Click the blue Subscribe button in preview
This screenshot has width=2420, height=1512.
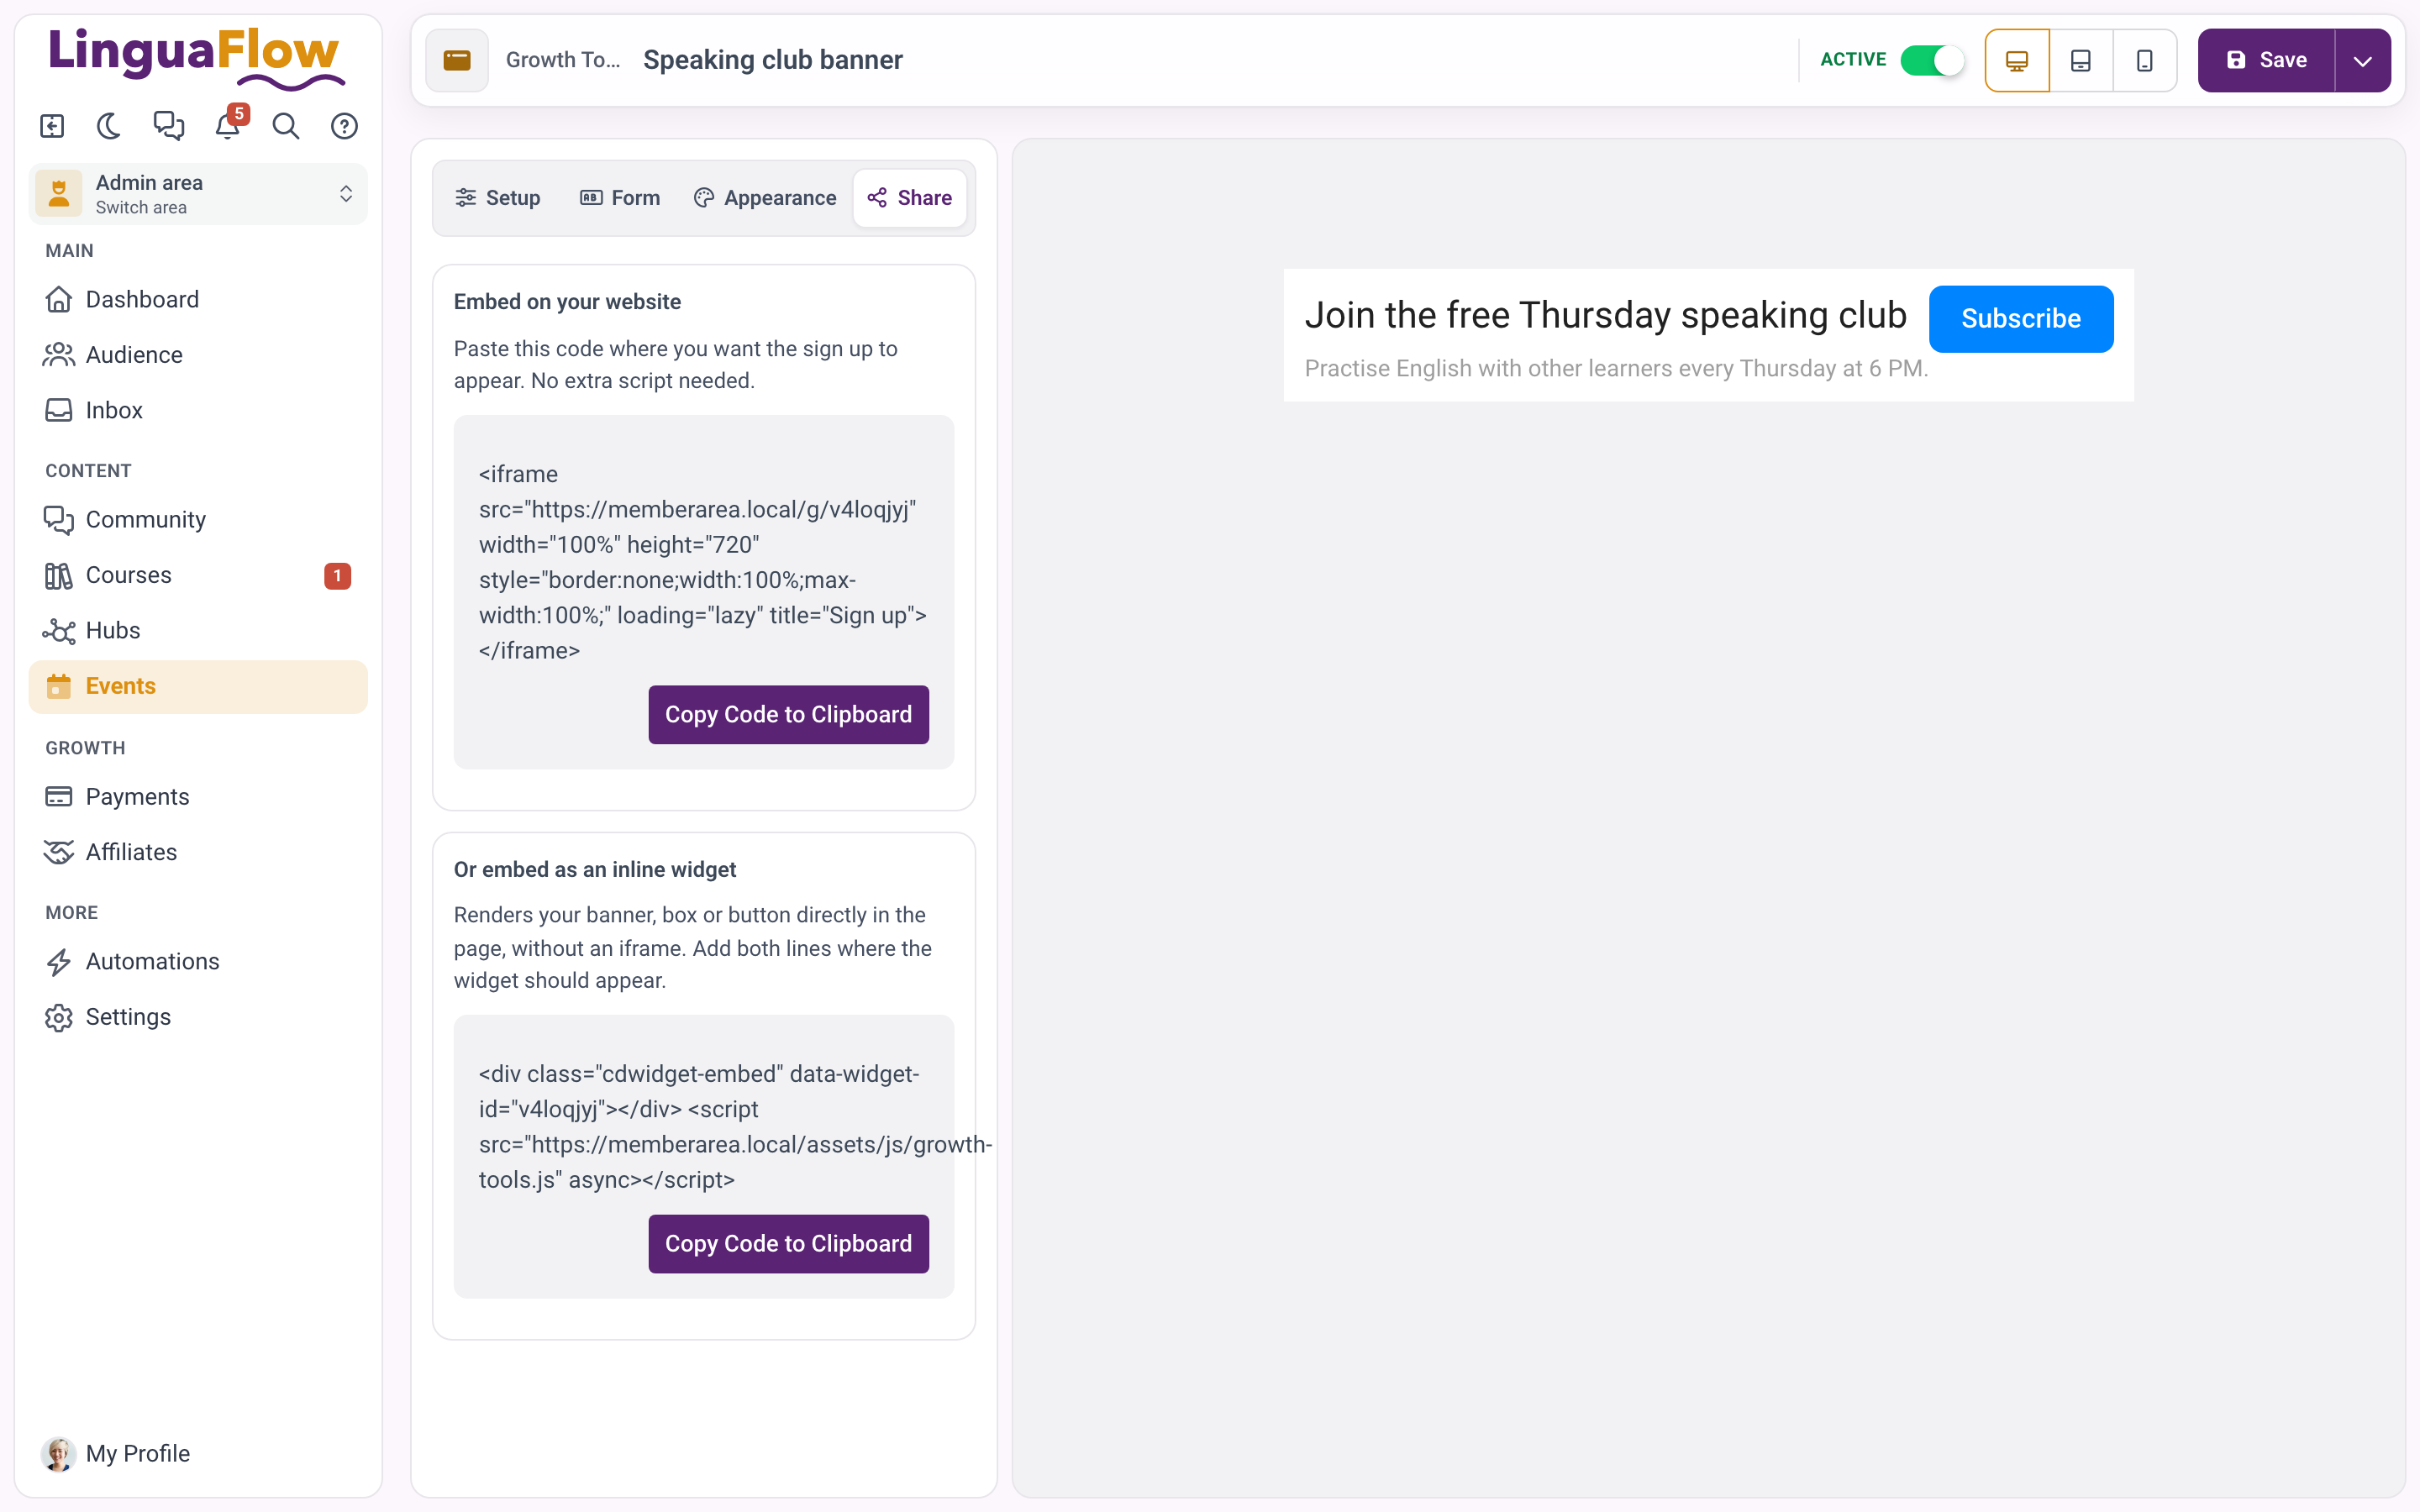(x=2021, y=319)
